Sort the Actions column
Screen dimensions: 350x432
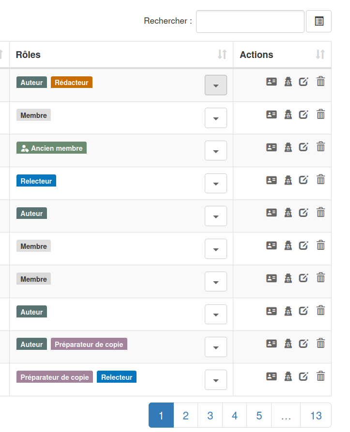[320, 55]
